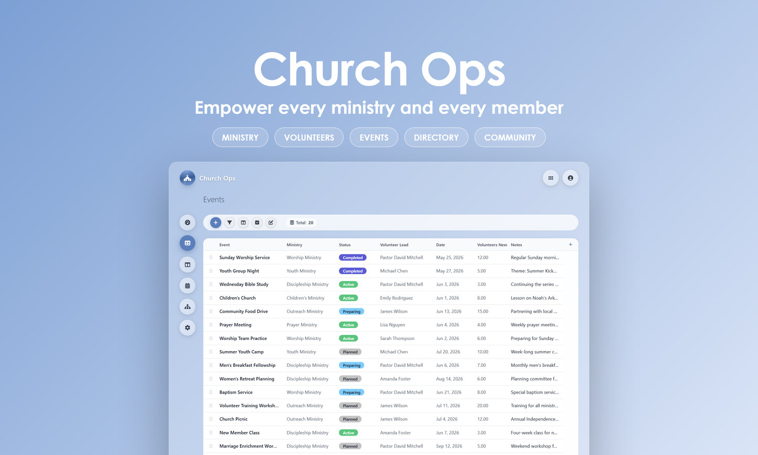Click Sarah Thompson volunteer lead cell
This screenshot has width=758, height=455.
(397, 338)
